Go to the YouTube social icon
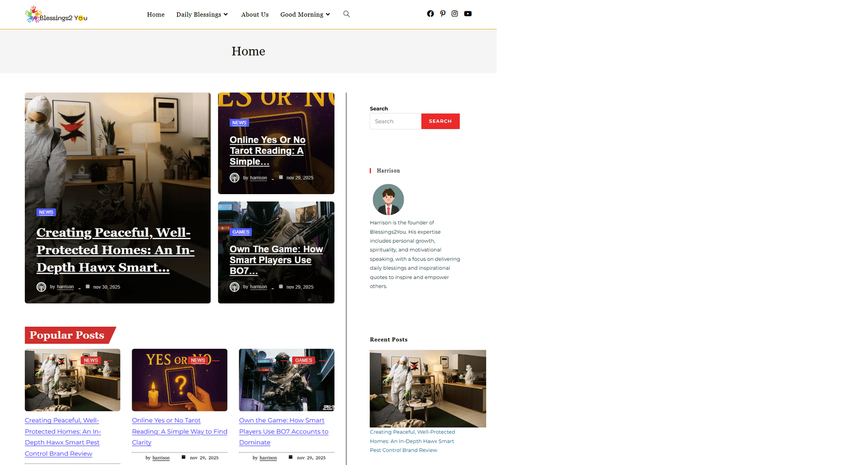The width and height of the screenshot is (866, 465). pos(468,14)
